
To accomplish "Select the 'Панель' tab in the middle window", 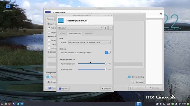I will pos(50,19).
